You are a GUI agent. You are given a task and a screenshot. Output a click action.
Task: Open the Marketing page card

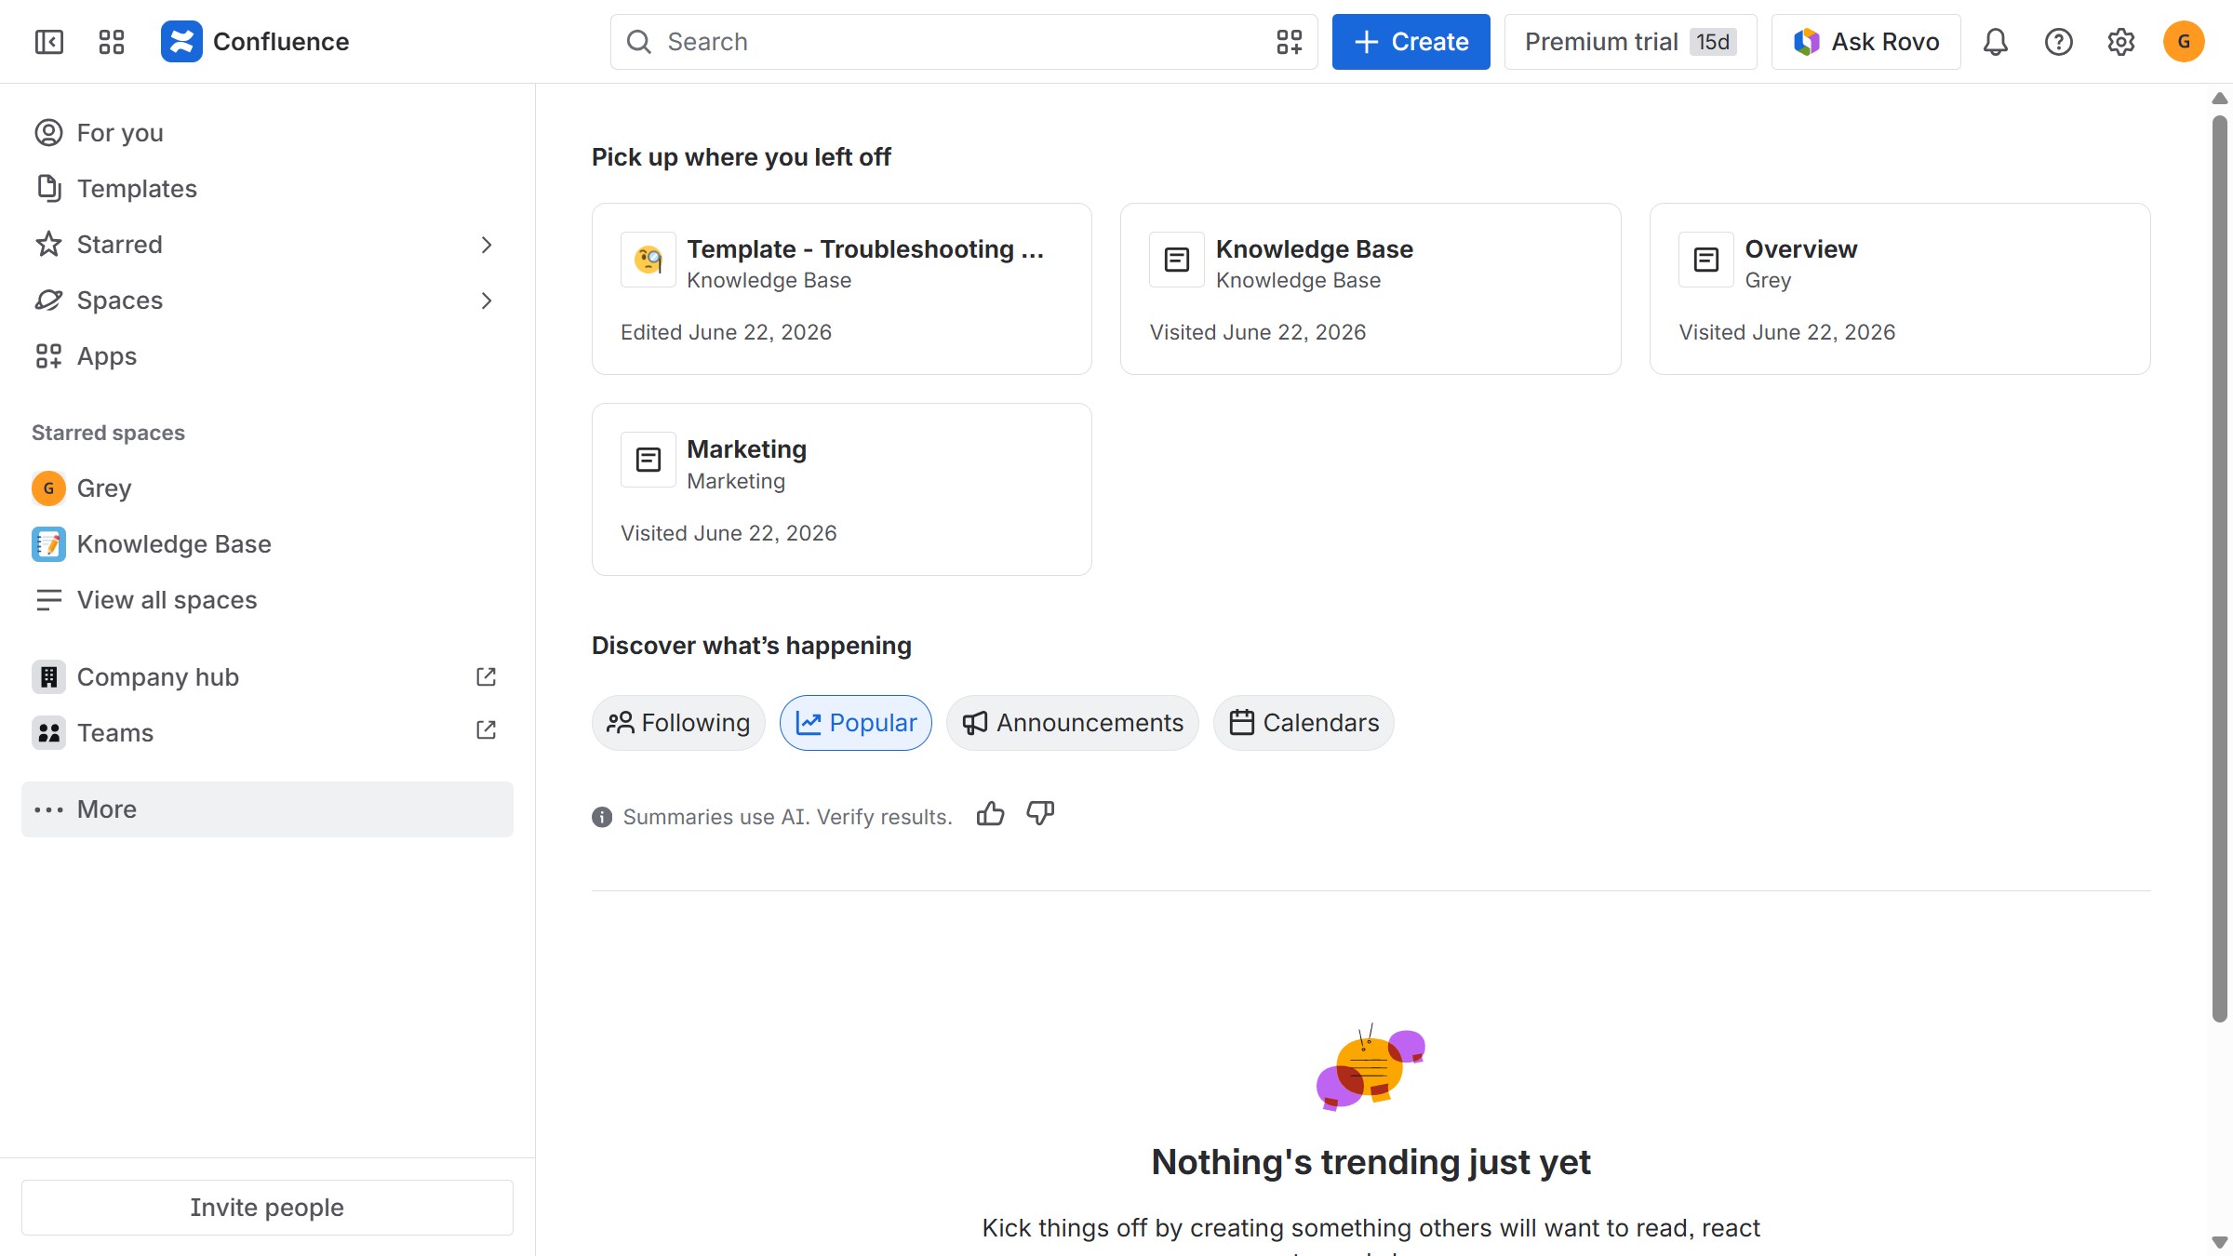(x=842, y=489)
